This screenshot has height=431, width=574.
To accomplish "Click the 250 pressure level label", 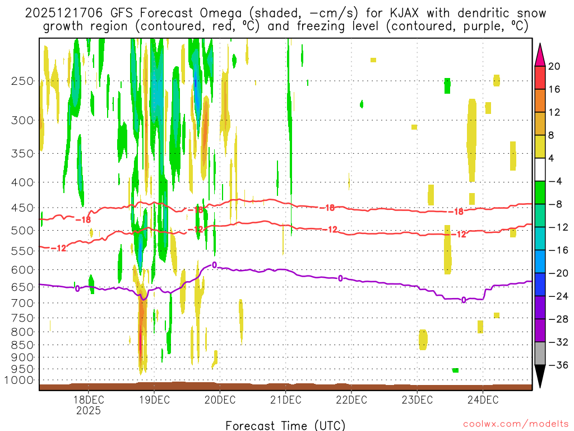I will point(22,81).
